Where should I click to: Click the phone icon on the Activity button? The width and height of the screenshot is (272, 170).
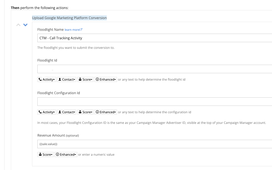pos(40,79)
